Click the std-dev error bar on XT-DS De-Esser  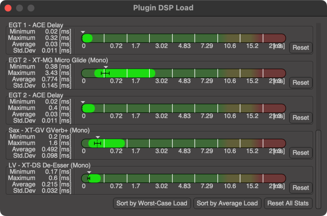point(89,178)
